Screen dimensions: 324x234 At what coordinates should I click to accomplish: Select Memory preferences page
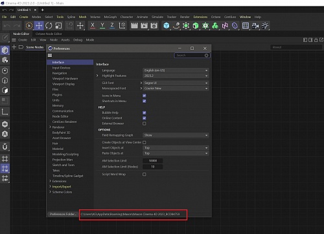click(58, 105)
